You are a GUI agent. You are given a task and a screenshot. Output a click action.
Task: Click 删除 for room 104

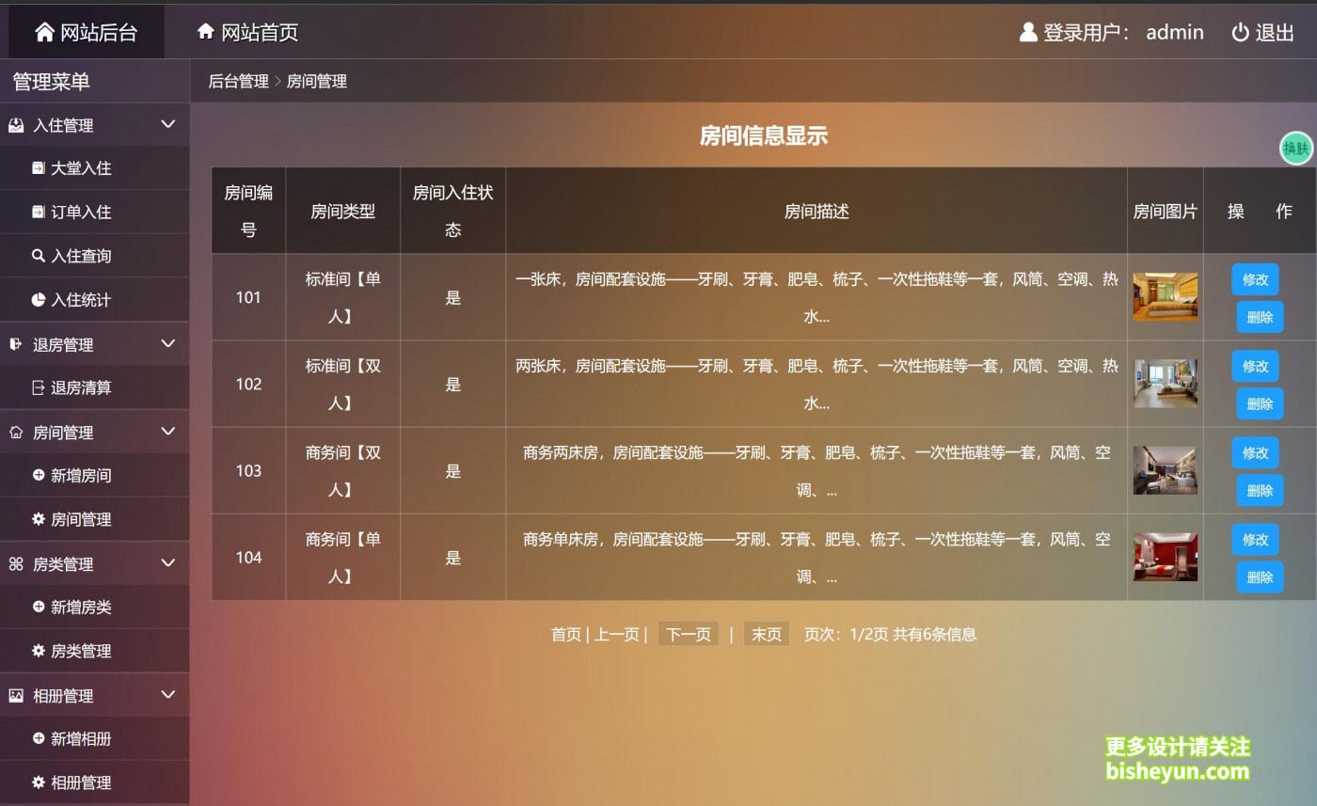(1260, 577)
